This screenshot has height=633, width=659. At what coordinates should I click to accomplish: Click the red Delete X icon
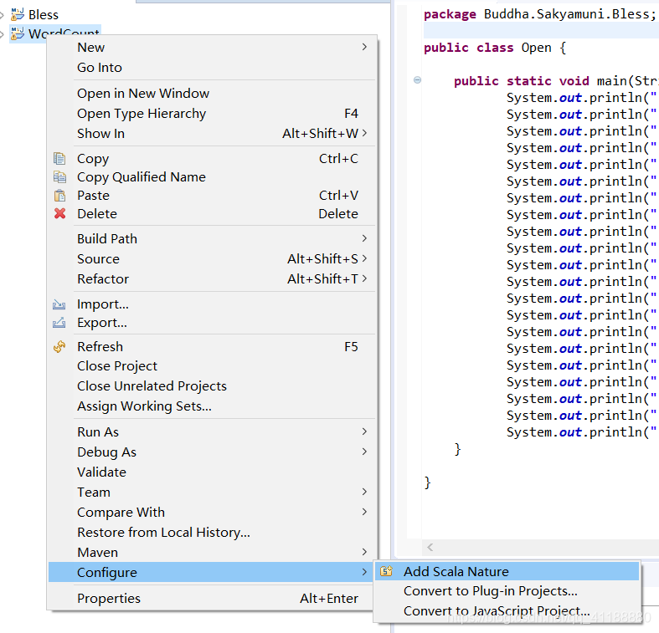coord(59,214)
